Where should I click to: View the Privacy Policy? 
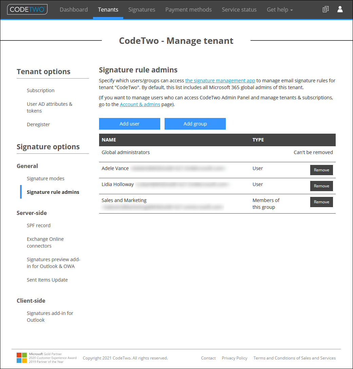pyautogui.click(x=235, y=358)
